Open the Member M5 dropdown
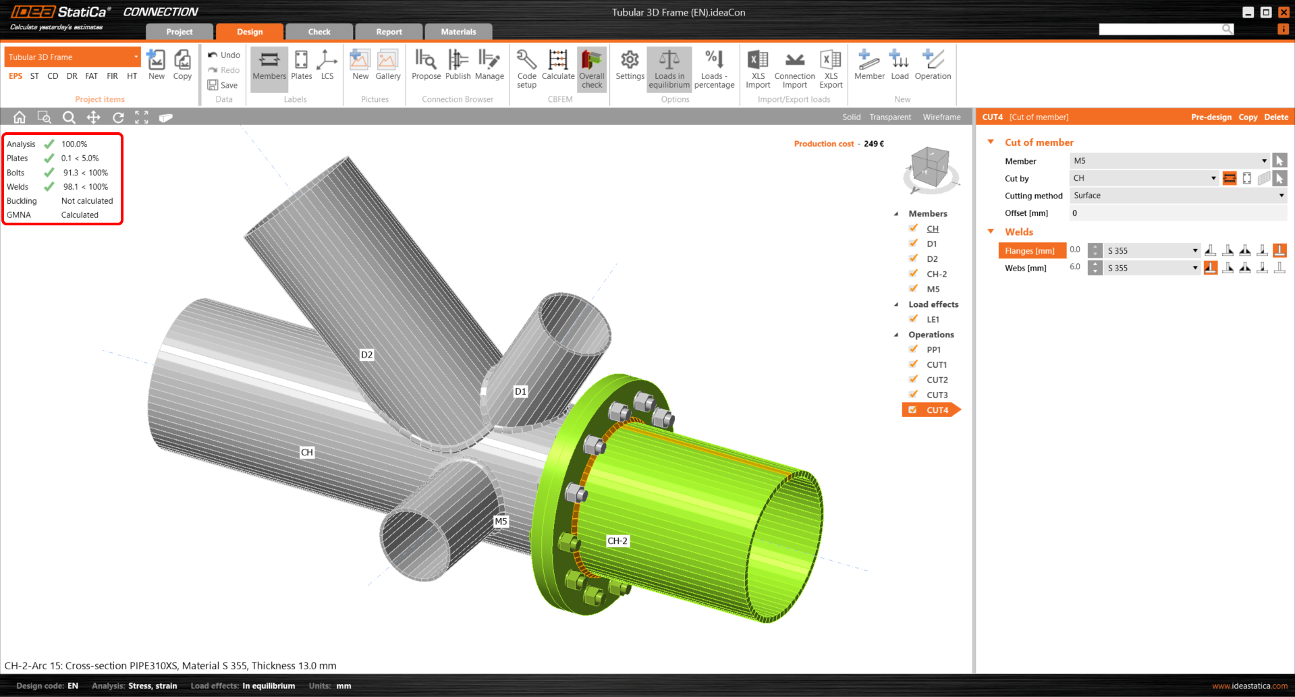This screenshot has height=697, width=1295. pyautogui.click(x=1169, y=161)
